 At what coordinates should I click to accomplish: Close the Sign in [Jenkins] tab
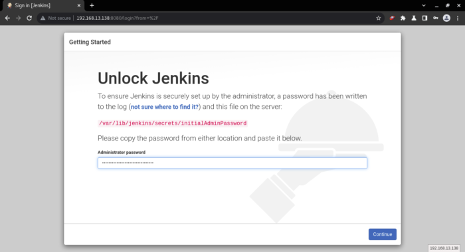click(x=79, y=5)
